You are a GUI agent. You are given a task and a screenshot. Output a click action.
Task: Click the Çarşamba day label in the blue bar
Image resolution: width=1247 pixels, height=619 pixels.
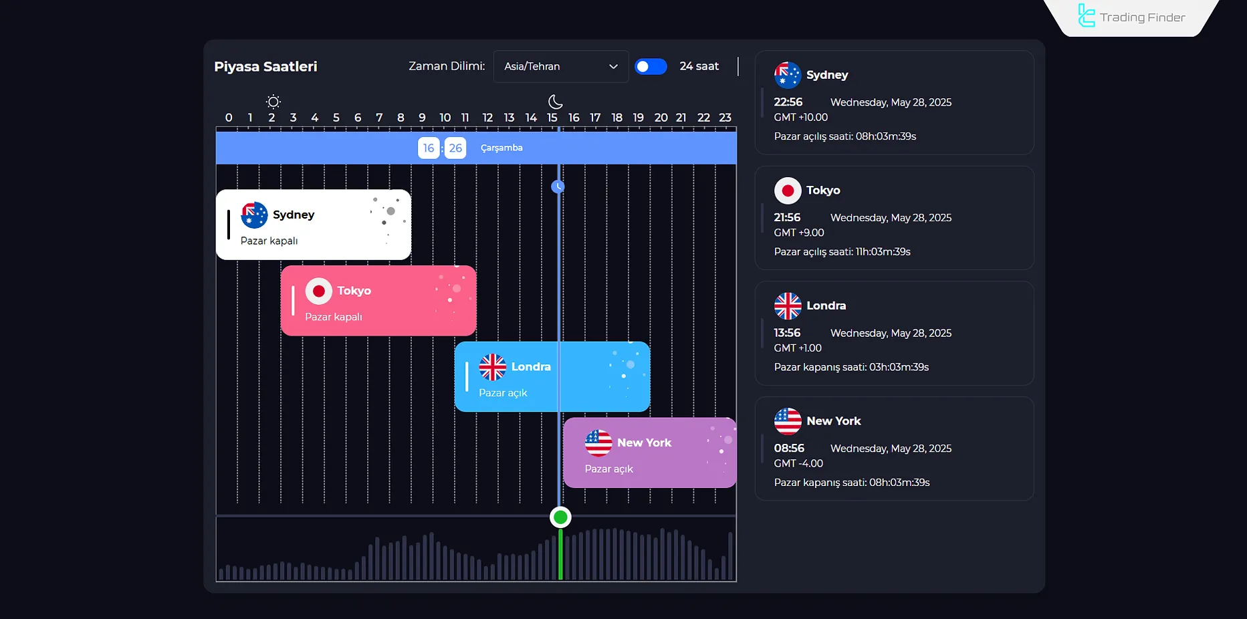501,148
